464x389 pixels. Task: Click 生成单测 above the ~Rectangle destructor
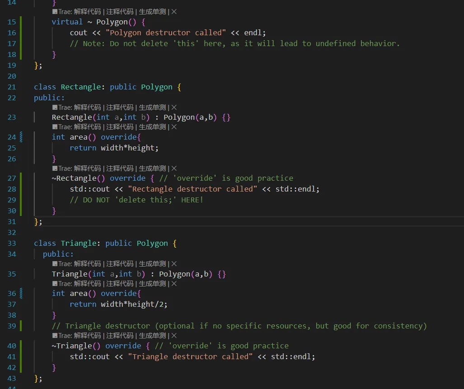coord(152,169)
